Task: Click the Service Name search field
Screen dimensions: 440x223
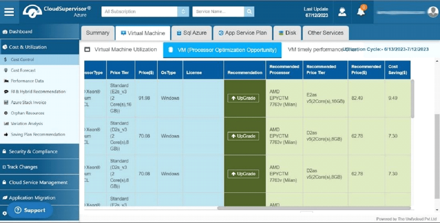Action: [x=218, y=11]
